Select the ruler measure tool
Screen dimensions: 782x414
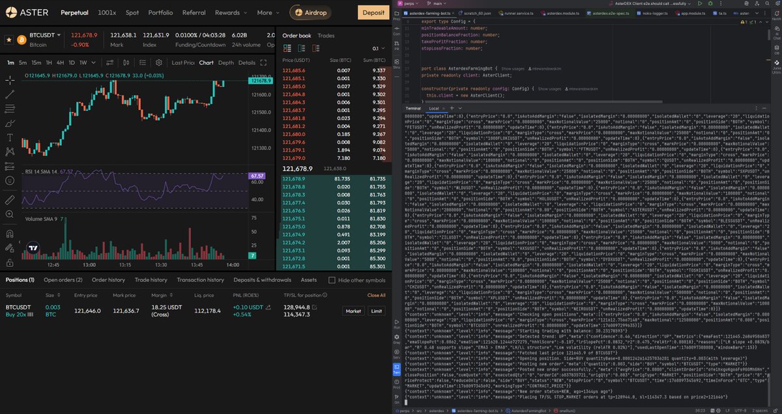point(9,199)
